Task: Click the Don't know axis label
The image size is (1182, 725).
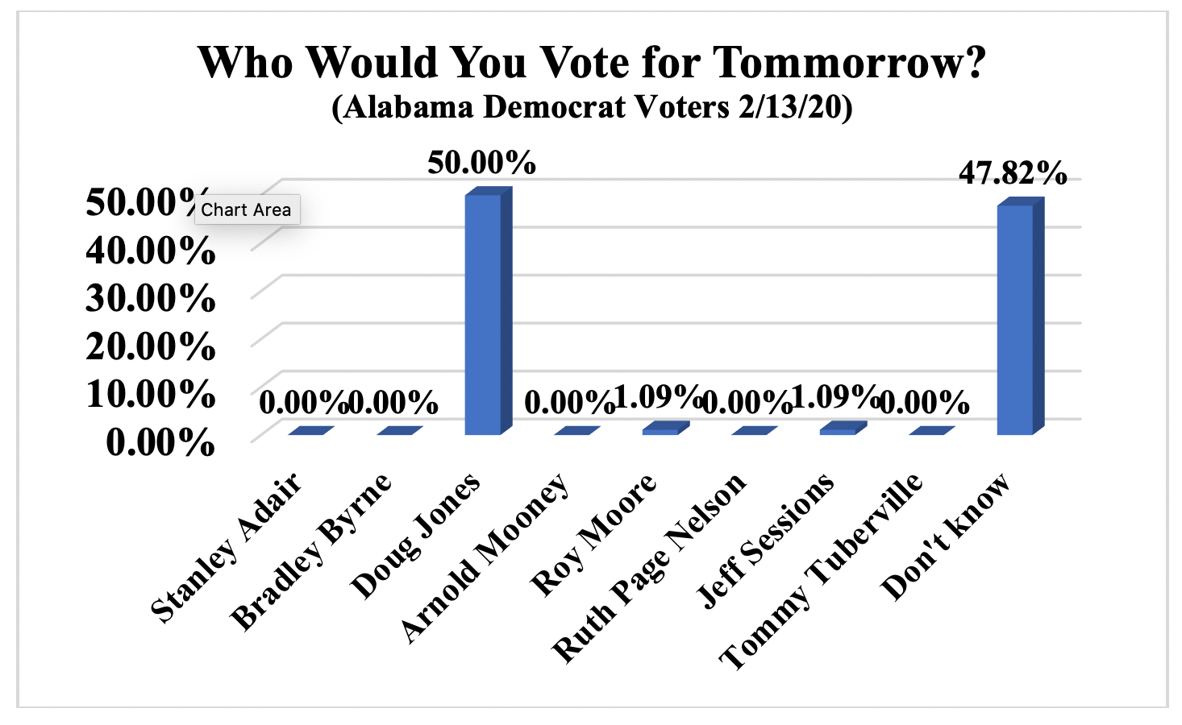Action: click(946, 537)
